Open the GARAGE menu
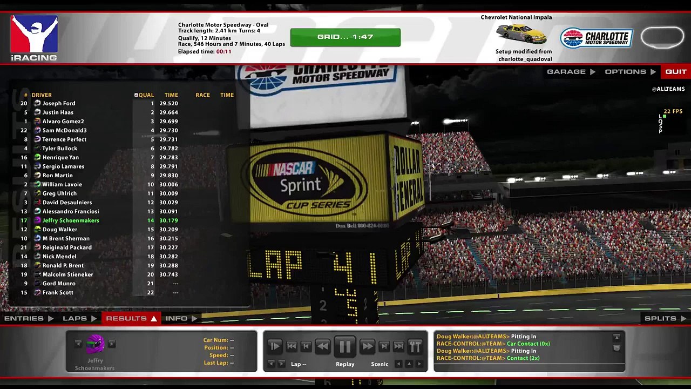The width and height of the screenshot is (691, 389). [x=571, y=71]
